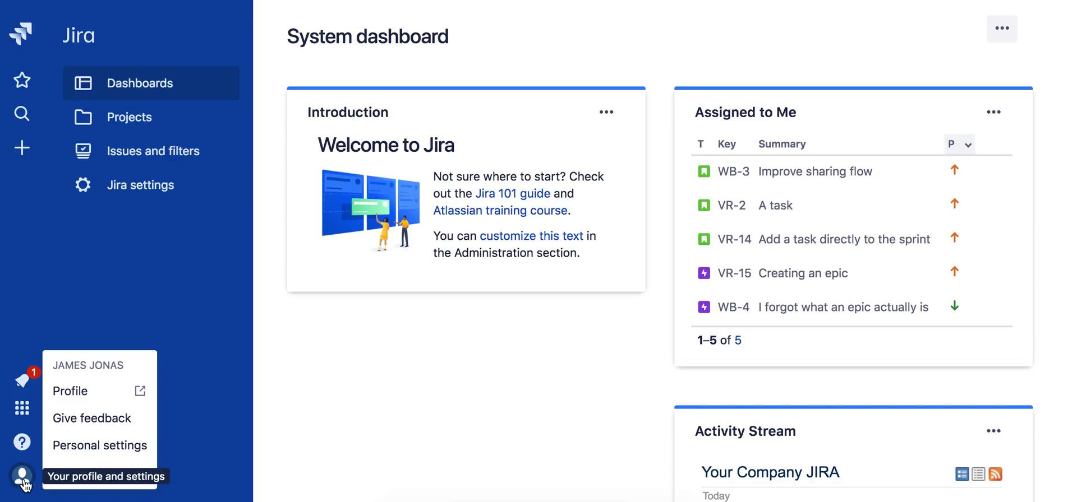The width and height of the screenshot is (1077, 502).
Task: Open issue key WB-3
Action: 734,171
